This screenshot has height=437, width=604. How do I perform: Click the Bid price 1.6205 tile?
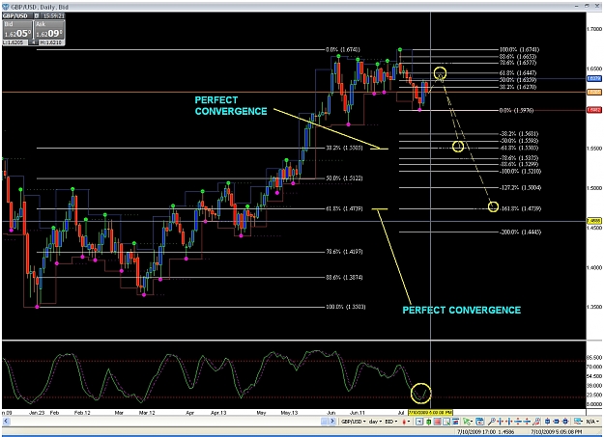17,30
